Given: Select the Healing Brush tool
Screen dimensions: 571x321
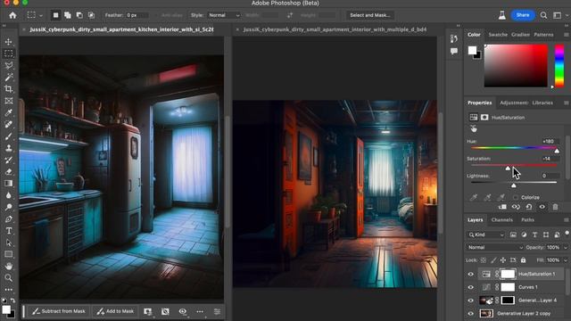Looking at the screenshot, I should click(9, 125).
